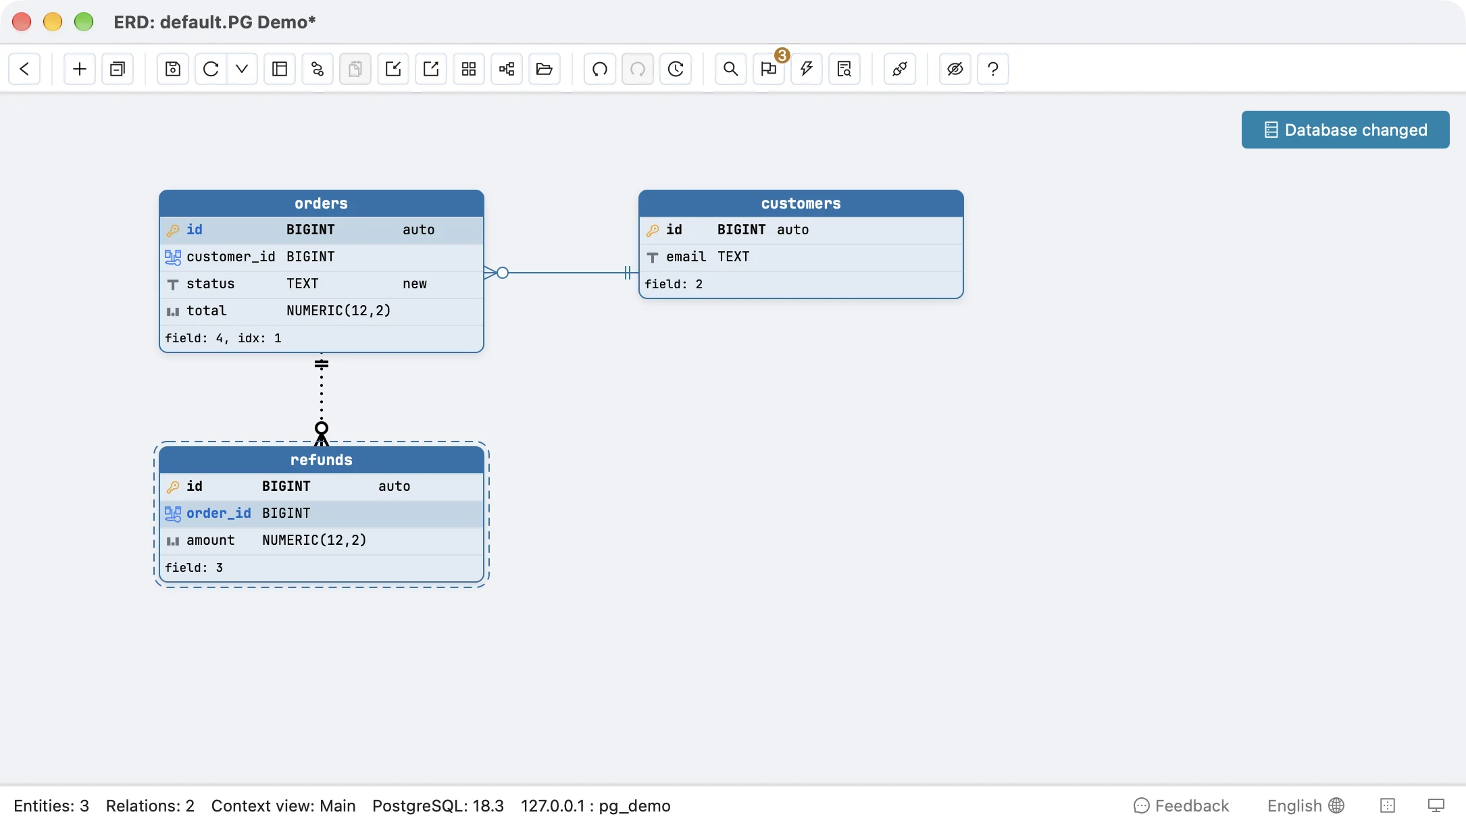Undo the last change
Viewport: 1466px width, 825px height.
pos(600,69)
